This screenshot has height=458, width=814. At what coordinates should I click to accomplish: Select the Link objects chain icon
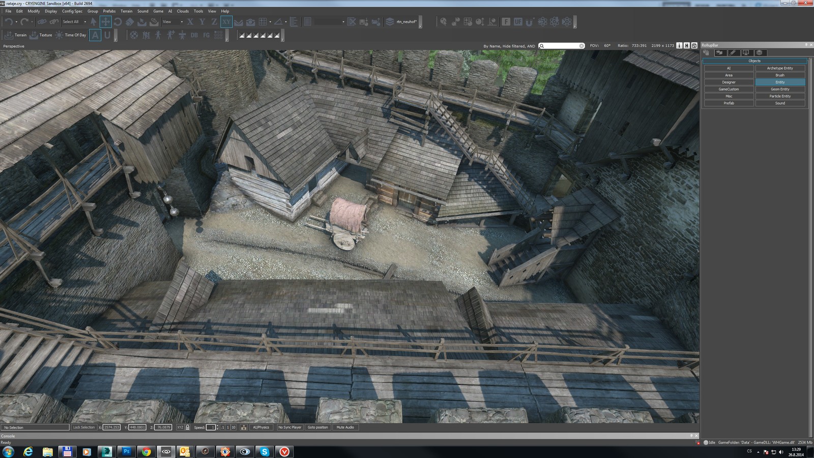click(x=42, y=21)
